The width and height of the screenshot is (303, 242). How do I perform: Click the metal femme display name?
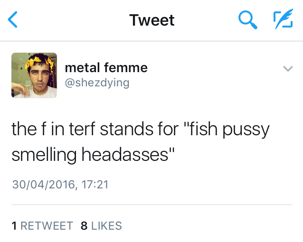(106, 68)
